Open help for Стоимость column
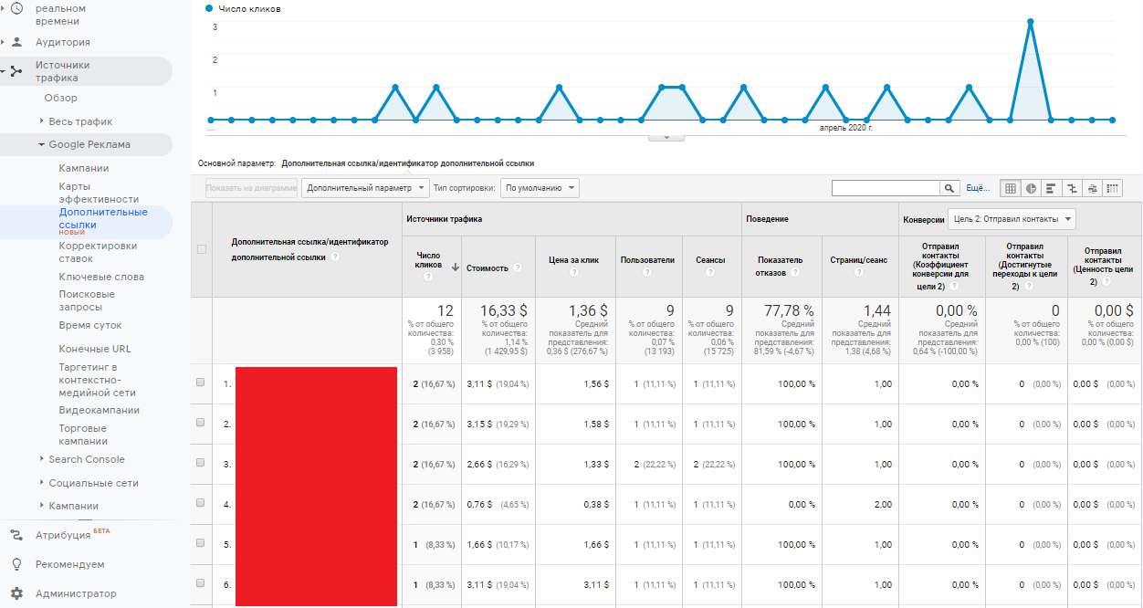1143x608 pixels. 518,268
